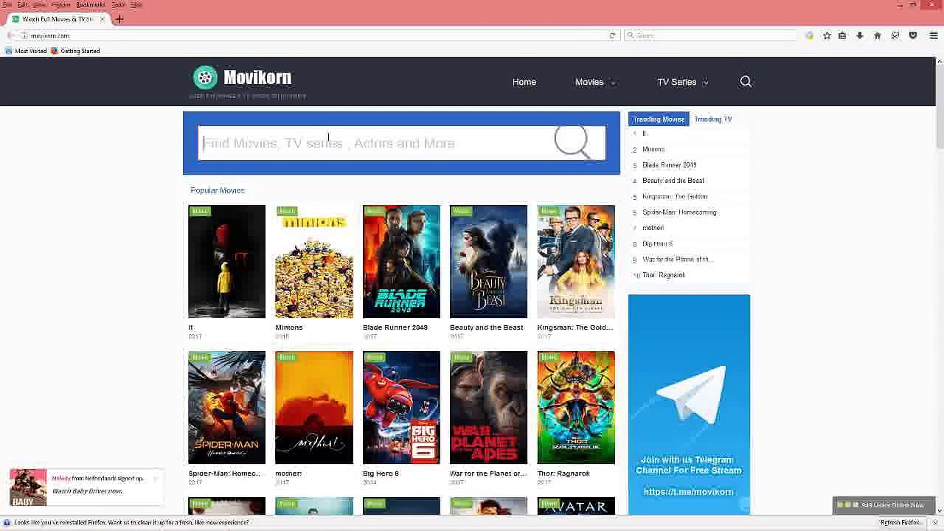
Task: Click the Refresh Firefox button
Action: tap(900, 523)
